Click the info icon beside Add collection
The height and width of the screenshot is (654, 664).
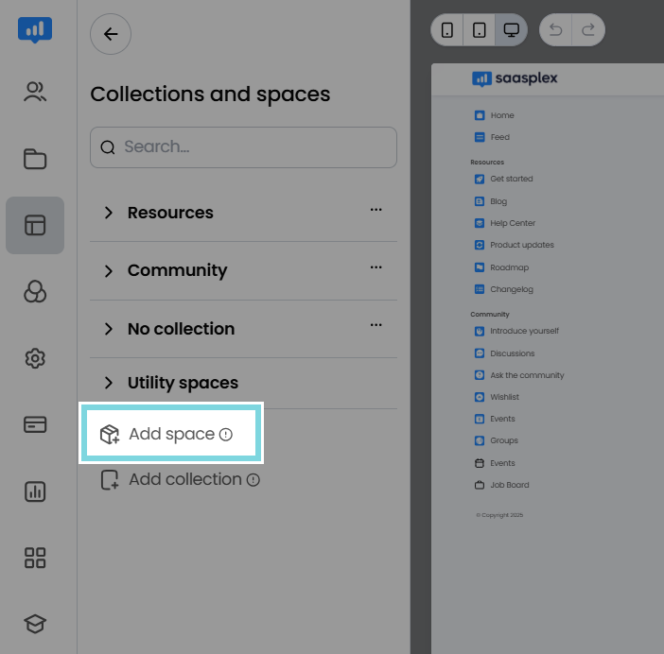253,480
